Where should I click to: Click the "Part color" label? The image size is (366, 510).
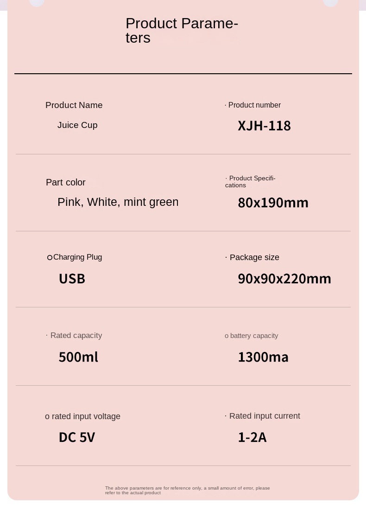tap(66, 182)
